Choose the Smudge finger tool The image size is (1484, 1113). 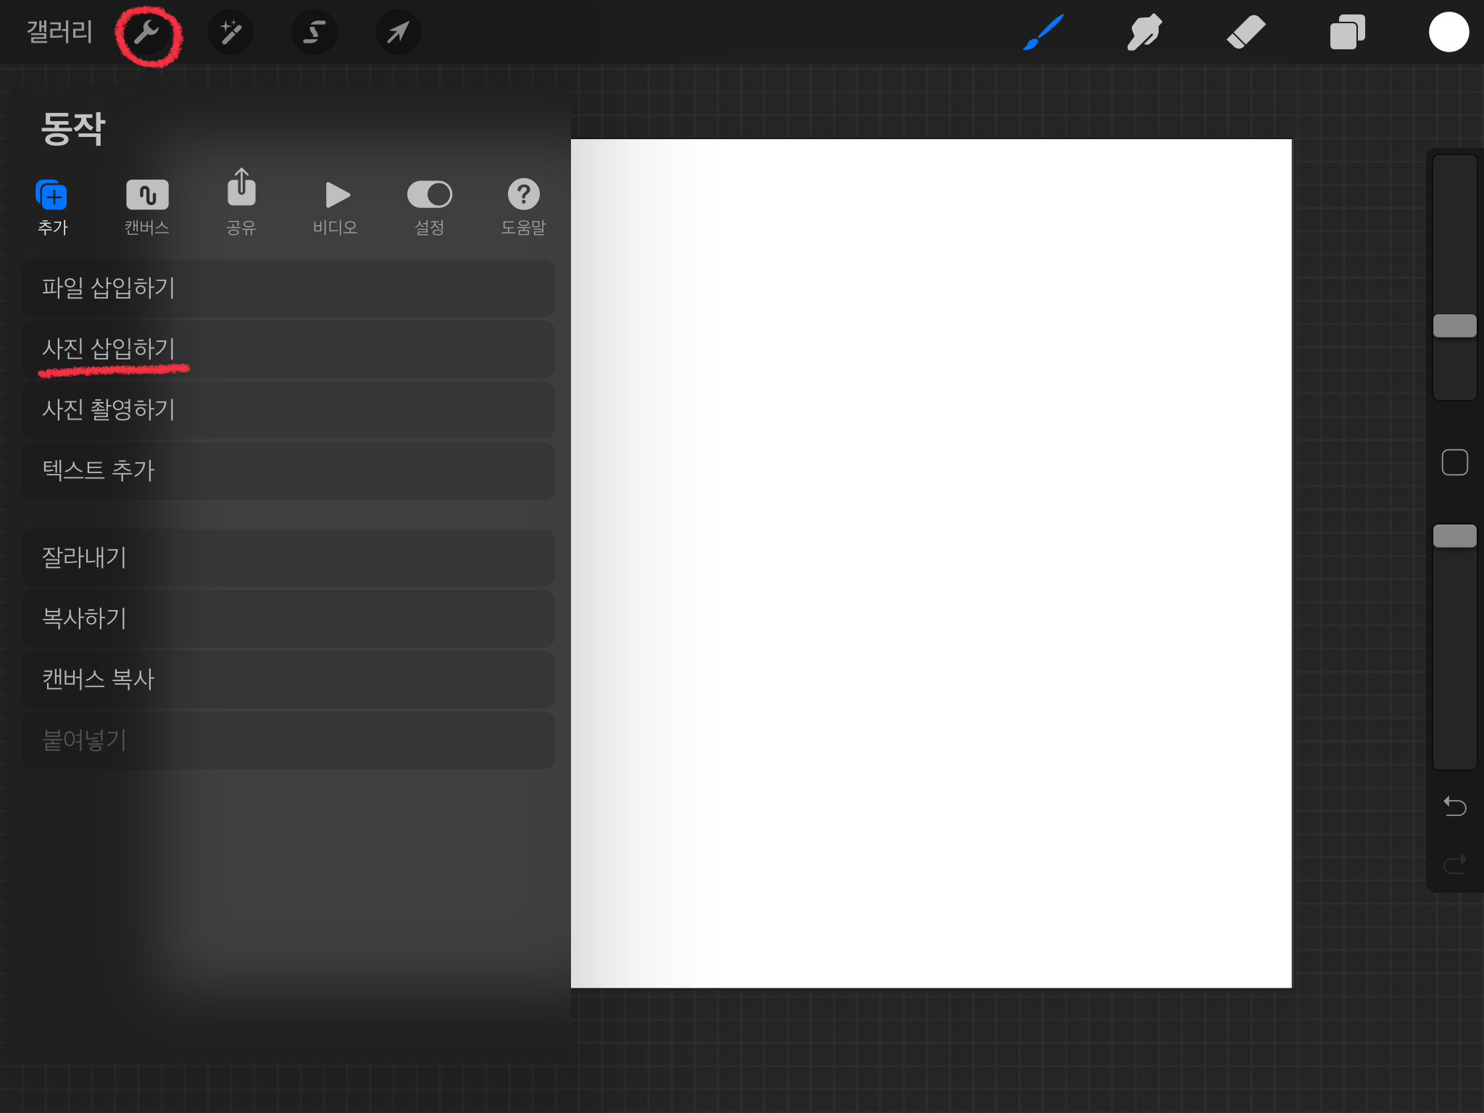[1144, 33]
